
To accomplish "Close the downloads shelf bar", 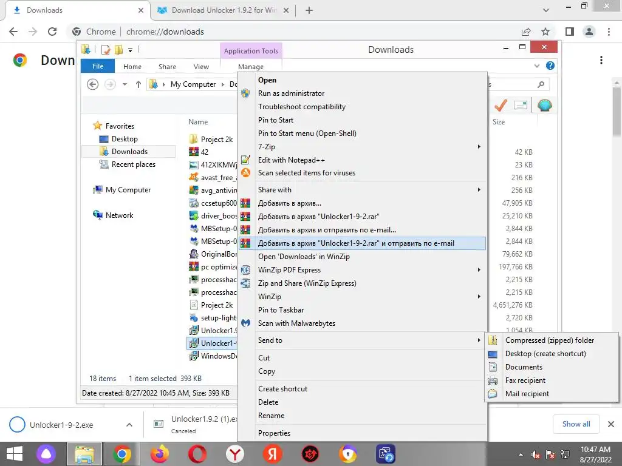I will 611,424.
